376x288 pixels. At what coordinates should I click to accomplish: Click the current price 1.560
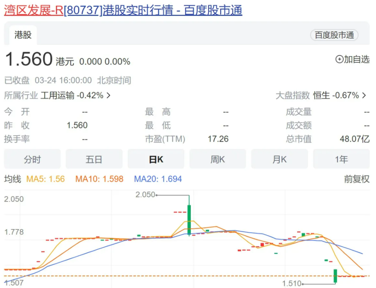click(x=29, y=59)
